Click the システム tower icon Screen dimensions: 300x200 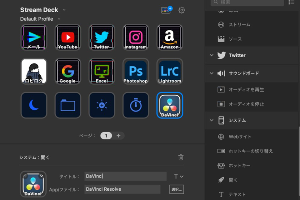221,120
